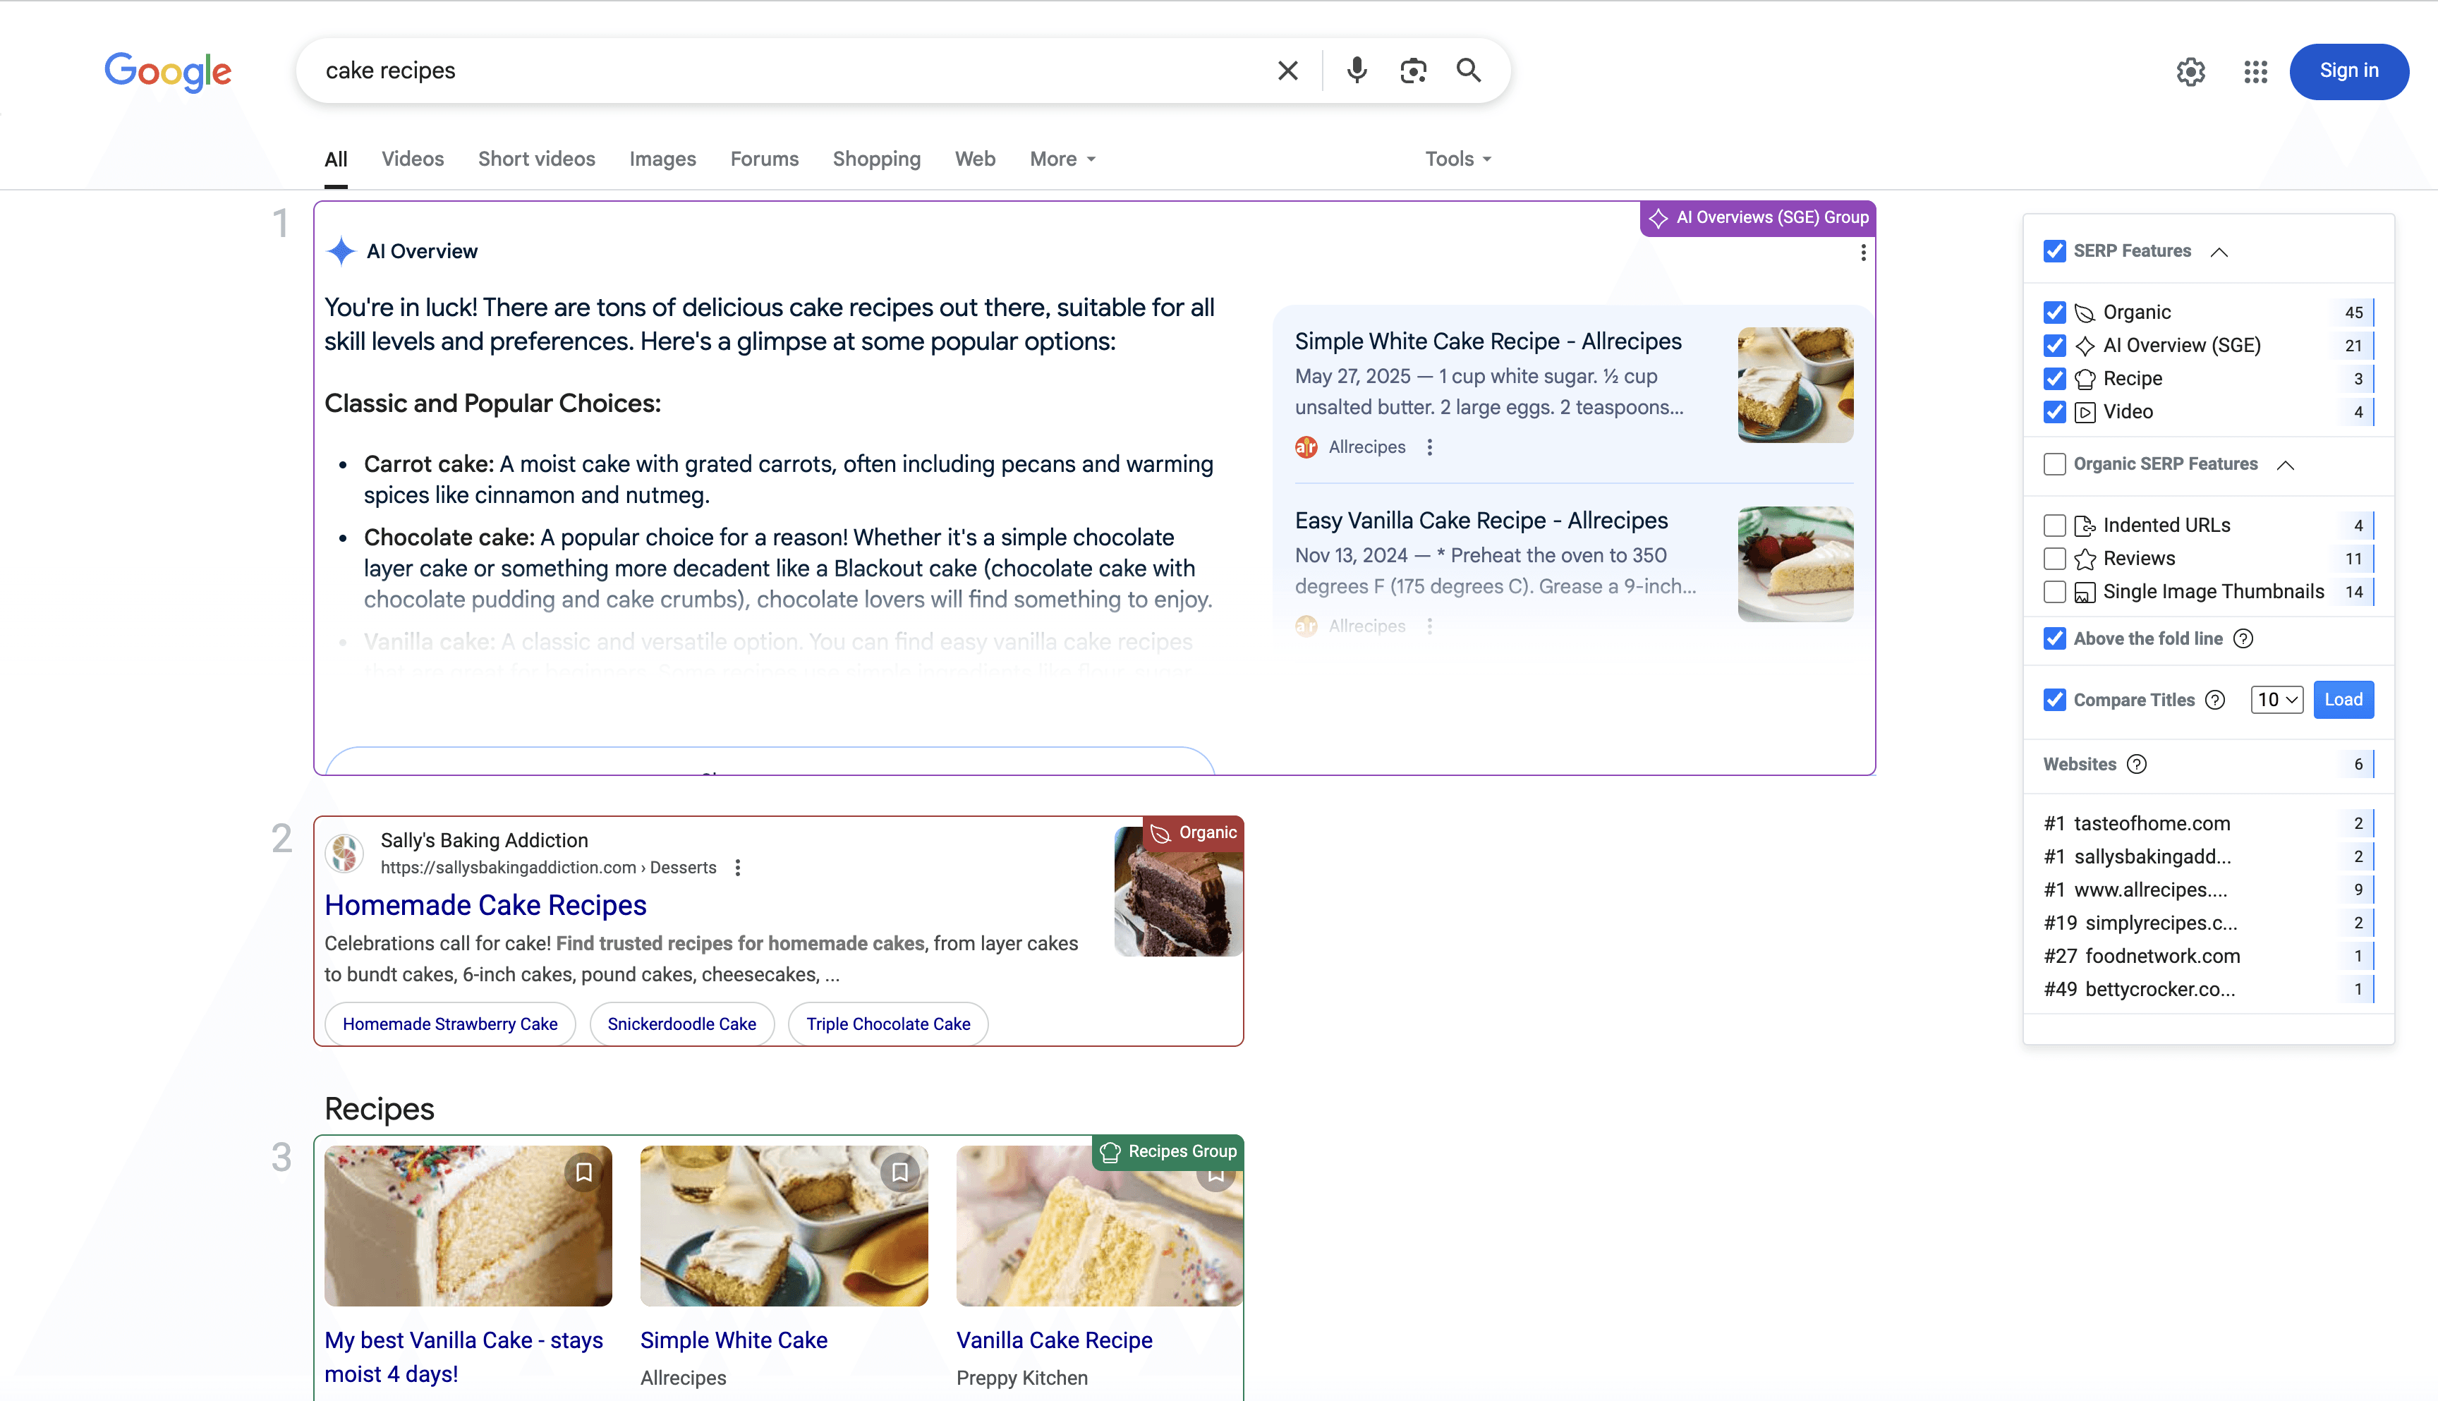The width and height of the screenshot is (2438, 1401).
Task: Click the Recipe chef hat icon in panel
Action: [2084, 378]
